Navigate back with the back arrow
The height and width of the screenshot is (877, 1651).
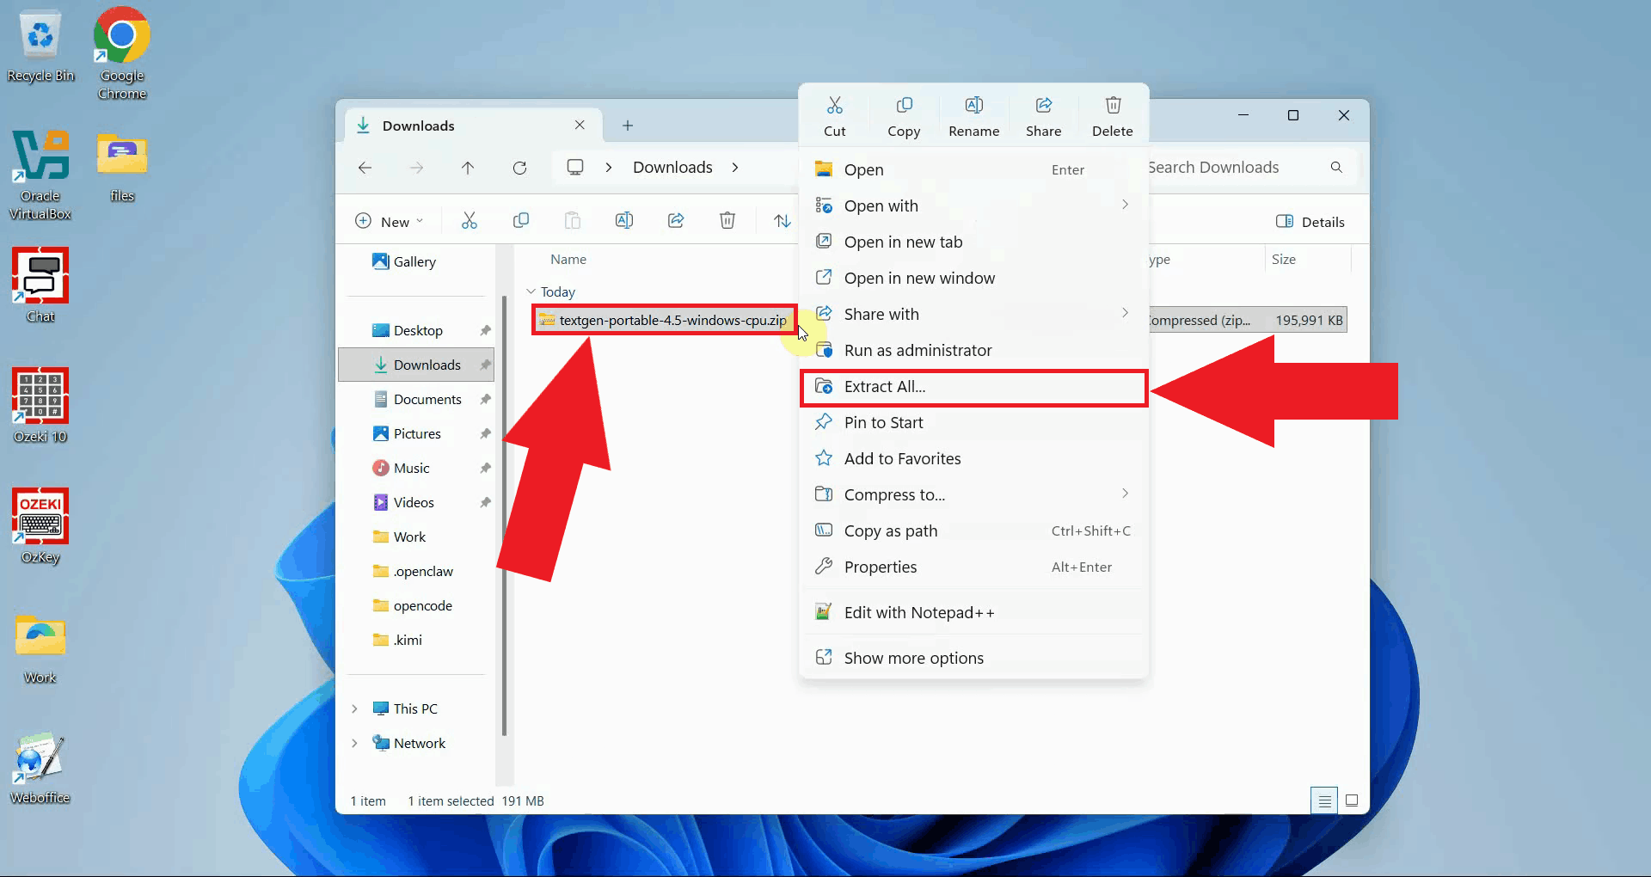pos(365,168)
